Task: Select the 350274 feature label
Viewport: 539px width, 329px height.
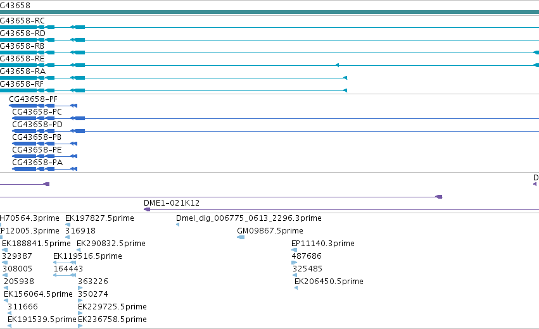Action: pos(93,294)
